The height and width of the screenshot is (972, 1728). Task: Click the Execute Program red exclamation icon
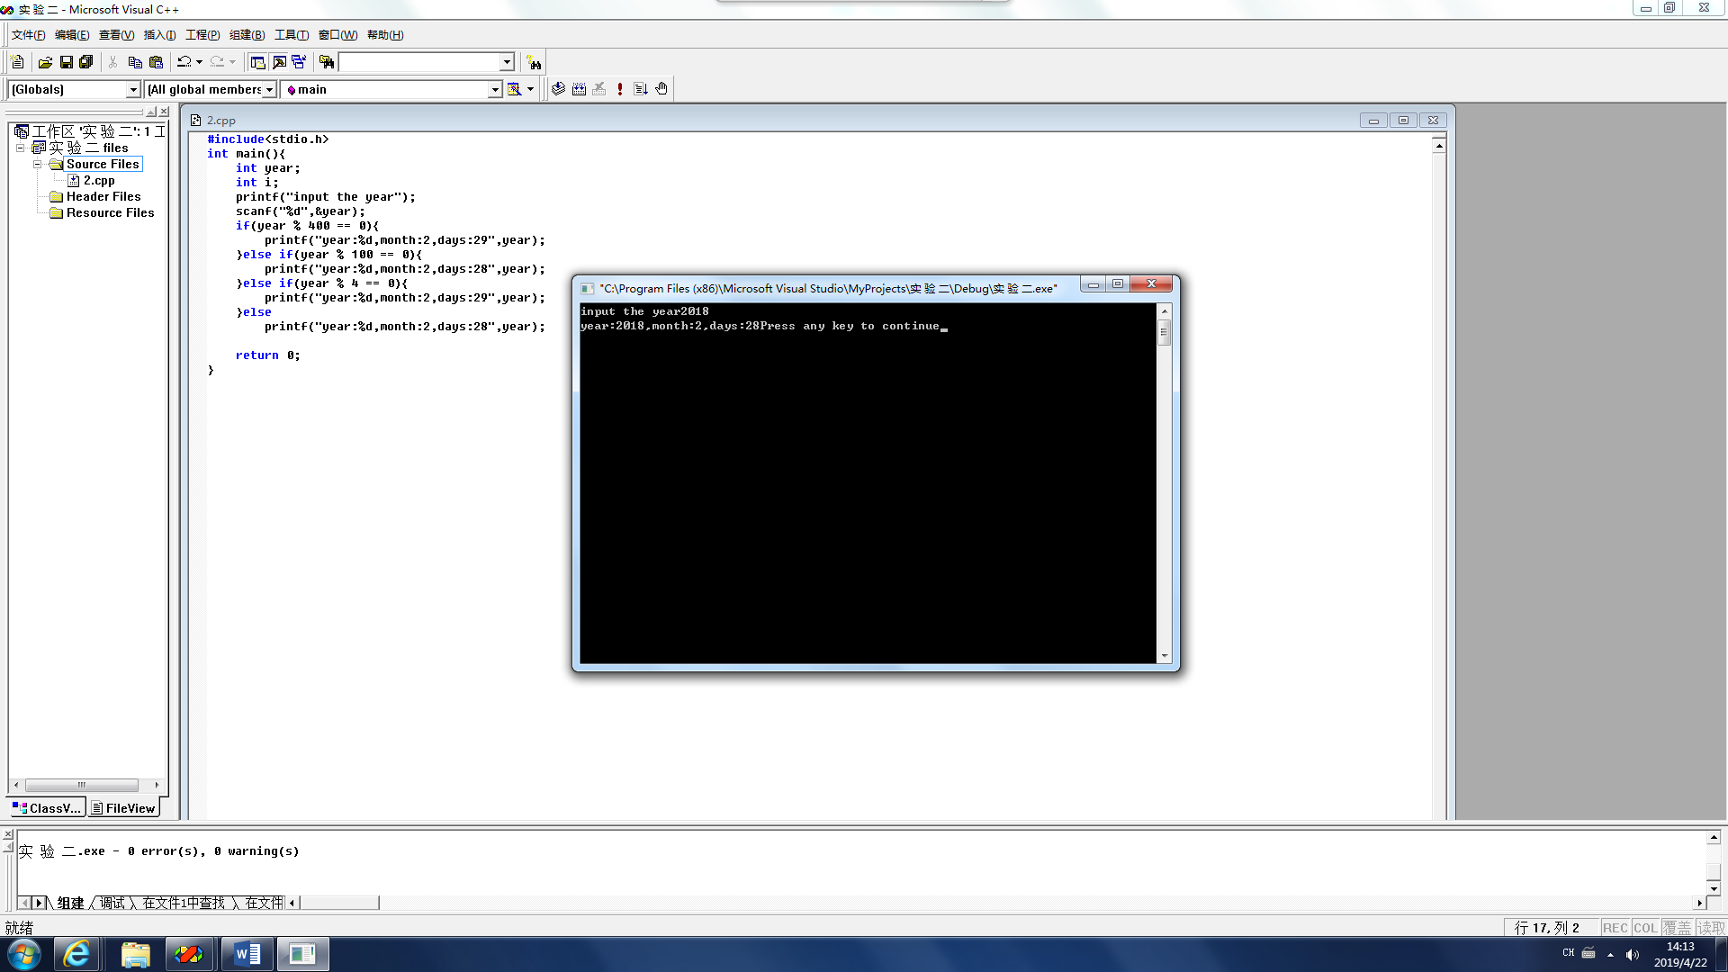(x=620, y=89)
